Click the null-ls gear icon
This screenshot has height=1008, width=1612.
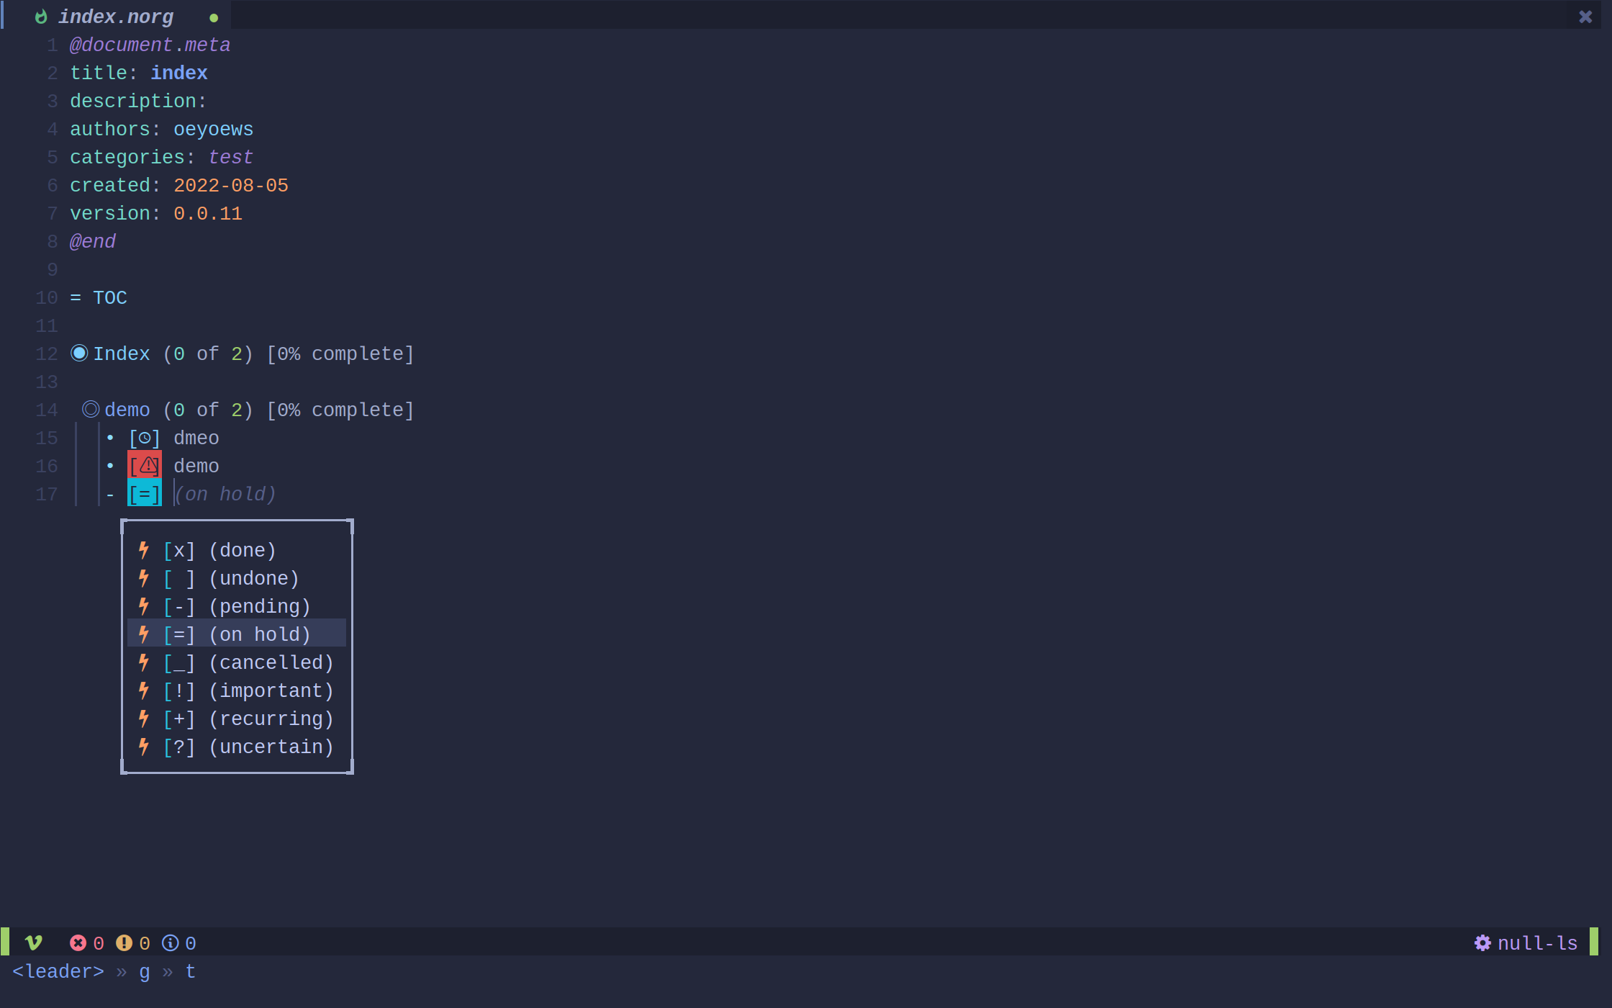[x=1482, y=942]
